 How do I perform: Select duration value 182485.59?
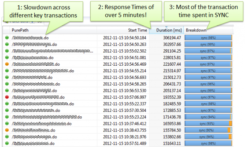tap(172, 104)
